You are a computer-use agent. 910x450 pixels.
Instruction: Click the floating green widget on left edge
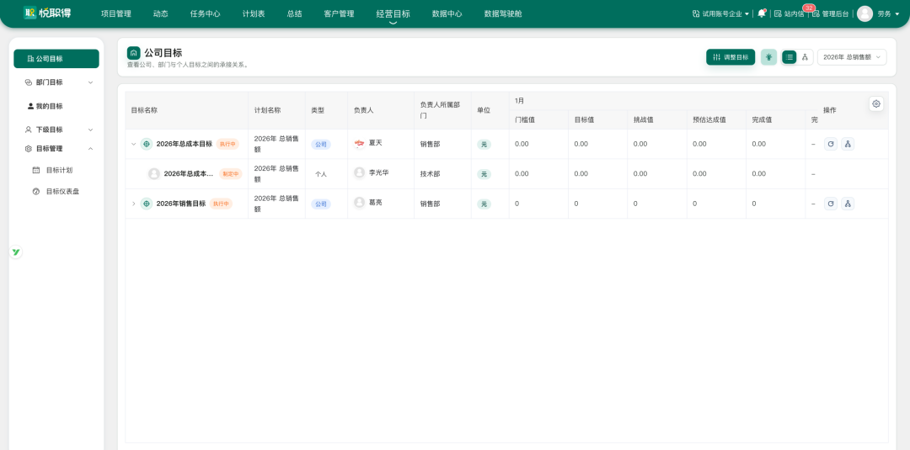(x=16, y=252)
